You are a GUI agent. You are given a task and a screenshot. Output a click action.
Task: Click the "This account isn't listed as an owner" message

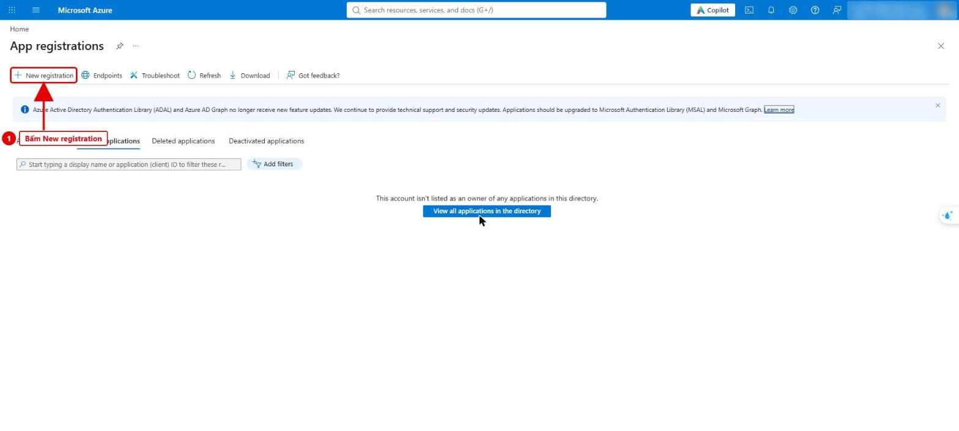pyautogui.click(x=487, y=198)
